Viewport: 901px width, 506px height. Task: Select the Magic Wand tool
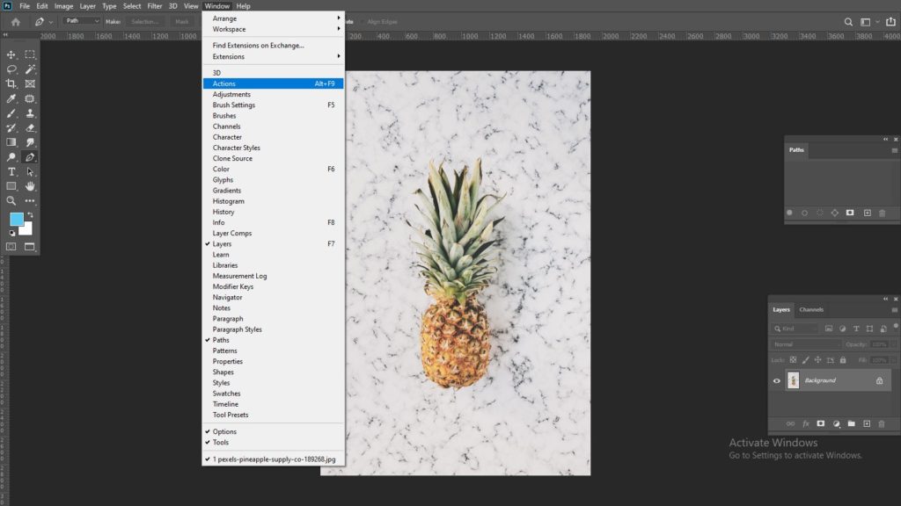(30, 69)
